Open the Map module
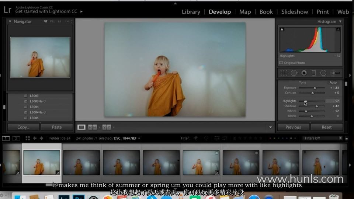354x199 pixels. click(245, 12)
